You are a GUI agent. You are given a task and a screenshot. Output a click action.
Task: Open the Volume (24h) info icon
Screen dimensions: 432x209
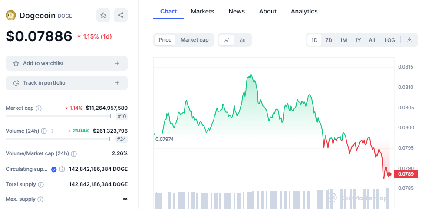point(44,131)
